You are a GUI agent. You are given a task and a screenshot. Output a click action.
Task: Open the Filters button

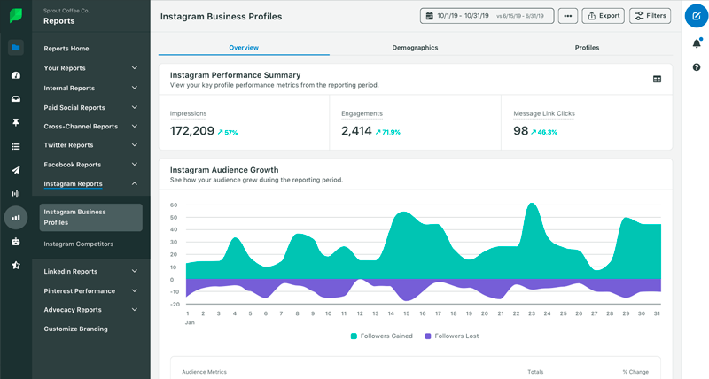[650, 16]
